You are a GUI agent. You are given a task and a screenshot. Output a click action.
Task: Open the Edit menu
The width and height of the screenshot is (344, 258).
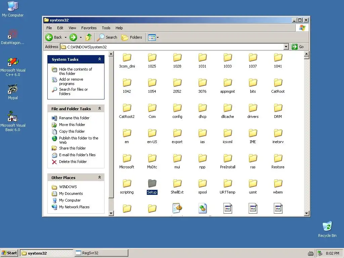point(60,28)
